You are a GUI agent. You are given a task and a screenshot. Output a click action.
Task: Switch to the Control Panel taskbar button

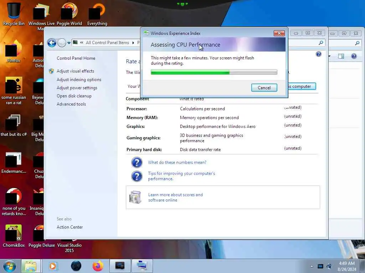(142, 266)
